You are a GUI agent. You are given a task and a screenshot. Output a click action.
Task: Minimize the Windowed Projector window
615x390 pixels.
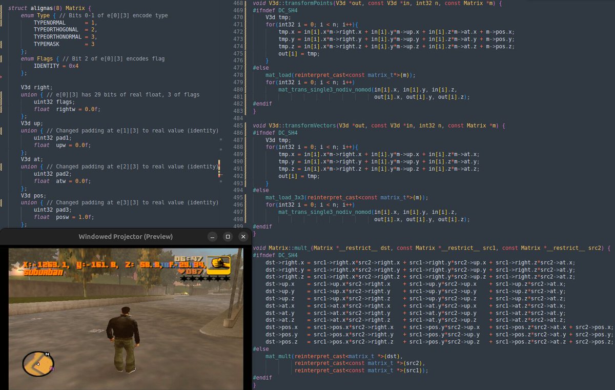click(x=211, y=236)
